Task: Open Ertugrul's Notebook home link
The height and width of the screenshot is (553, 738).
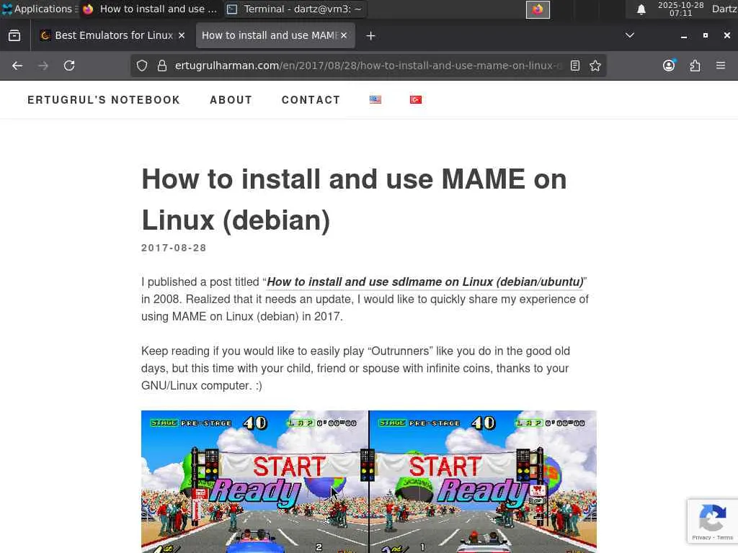Action: (104, 100)
